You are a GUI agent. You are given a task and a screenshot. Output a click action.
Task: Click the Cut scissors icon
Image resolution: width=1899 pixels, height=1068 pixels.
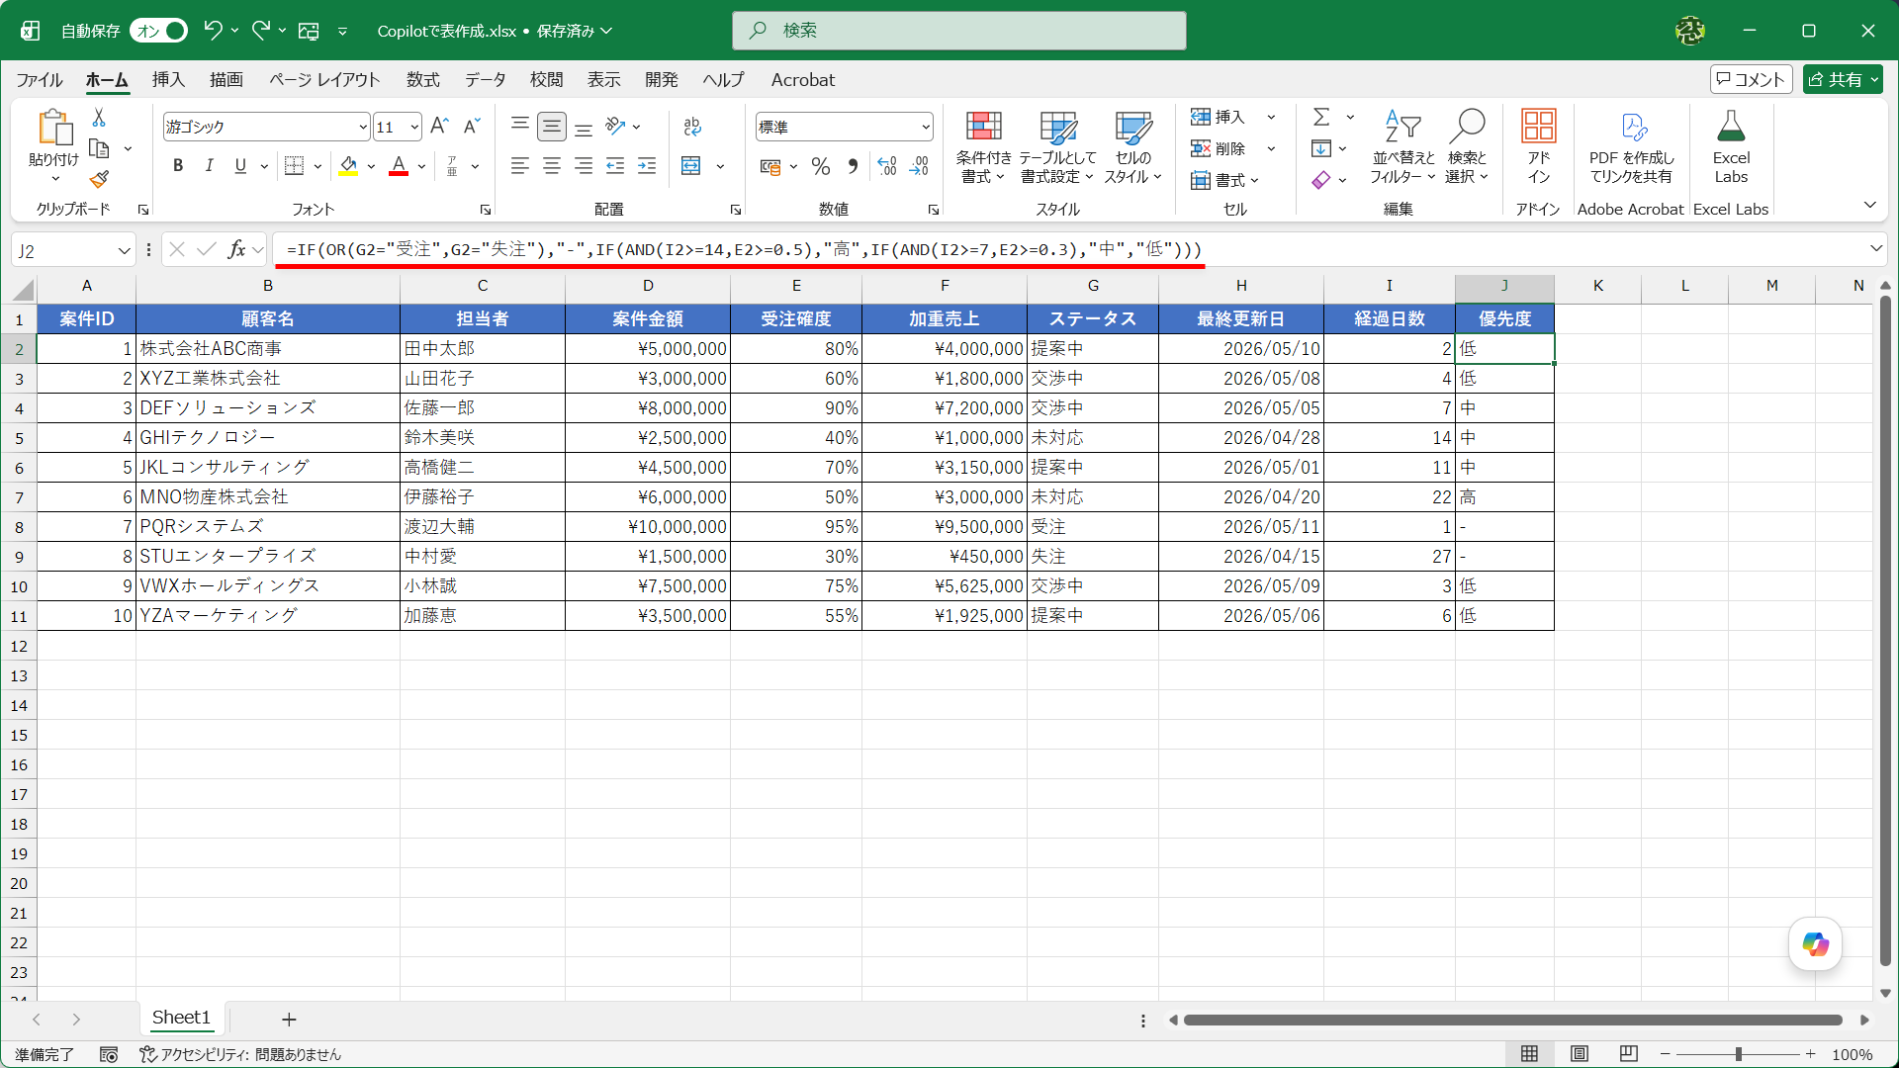(99, 118)
